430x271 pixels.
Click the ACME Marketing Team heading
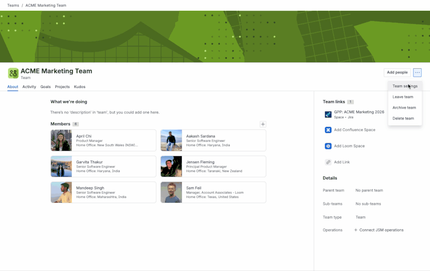click(56, 71)
